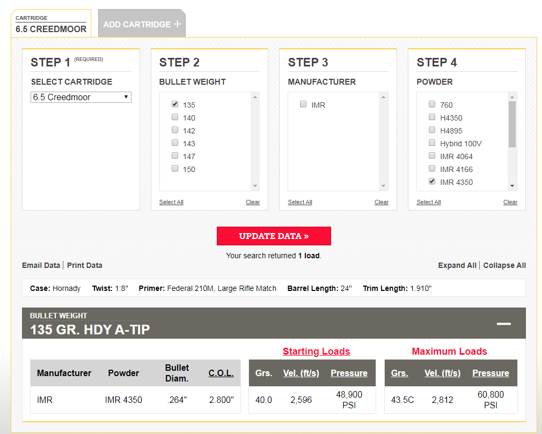Click the starting charge value 40.0

click(x=263, y=400)
